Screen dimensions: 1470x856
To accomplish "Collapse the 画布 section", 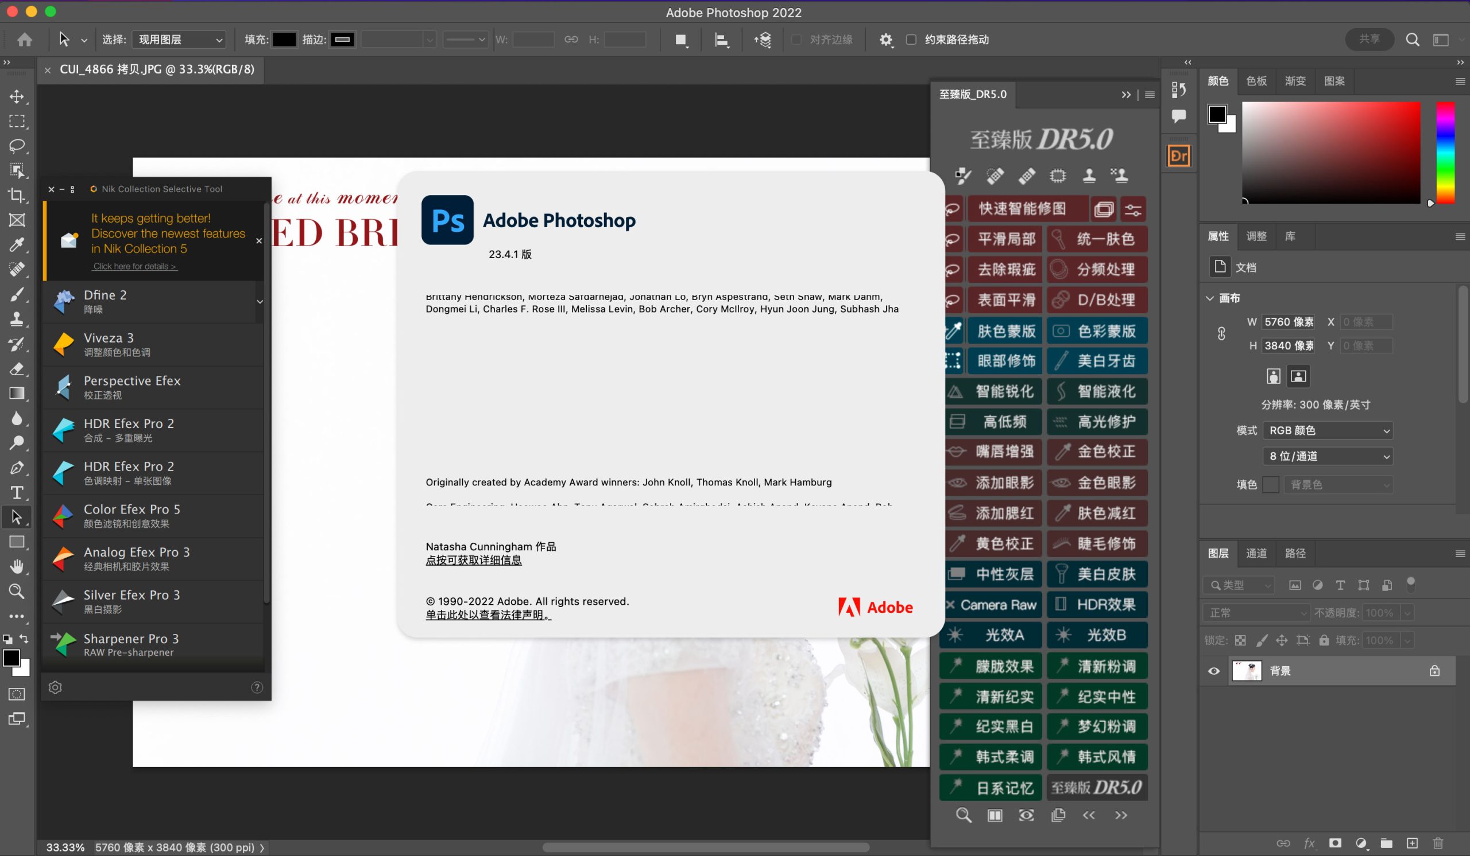I will (1210, 298).
